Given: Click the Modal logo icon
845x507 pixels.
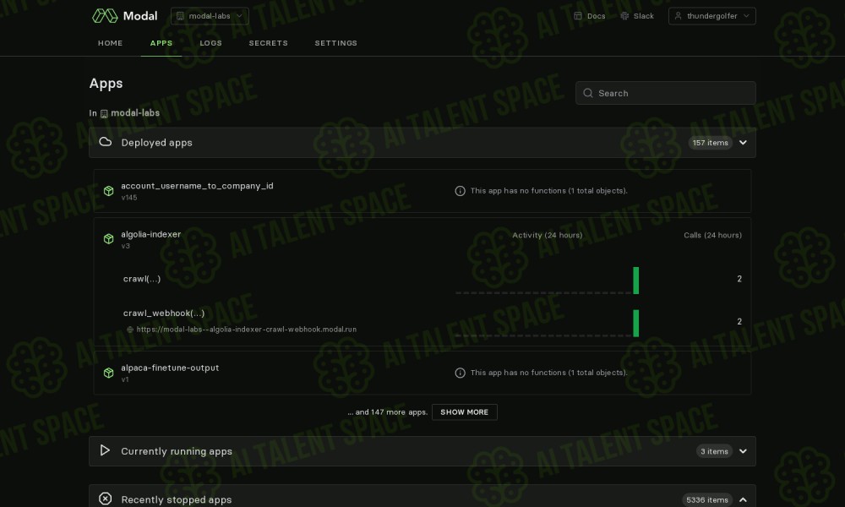Looking at the screenshot, I should [105, 15].
